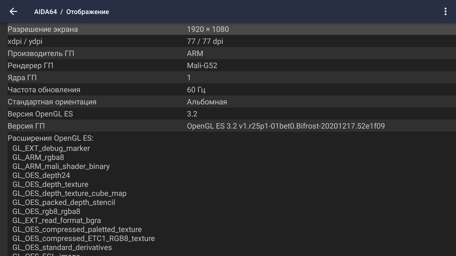The image size is (456, 256).
Task: Click the GL_EXT_debug_marker extension entry
Action: [51, 149]
